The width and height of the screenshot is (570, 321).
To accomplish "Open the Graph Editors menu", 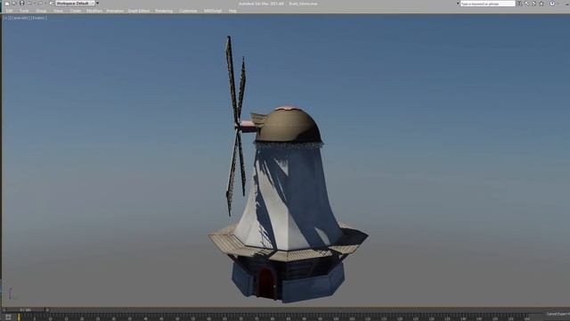I will click(139, 11).
